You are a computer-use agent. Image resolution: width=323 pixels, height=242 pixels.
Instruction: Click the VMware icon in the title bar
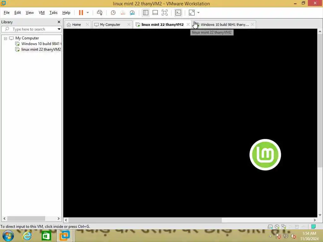3,3
